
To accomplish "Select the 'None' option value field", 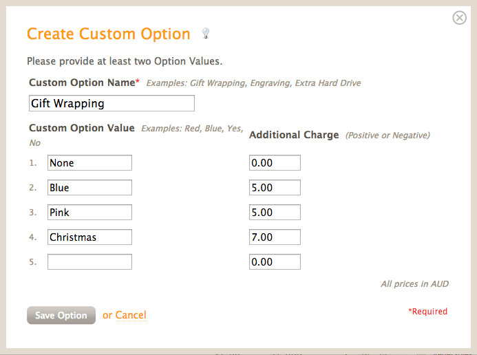I will click(89, 163).
